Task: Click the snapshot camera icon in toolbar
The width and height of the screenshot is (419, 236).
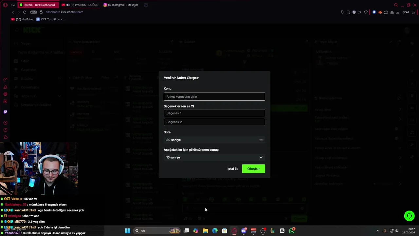Action: pos(348,12)
